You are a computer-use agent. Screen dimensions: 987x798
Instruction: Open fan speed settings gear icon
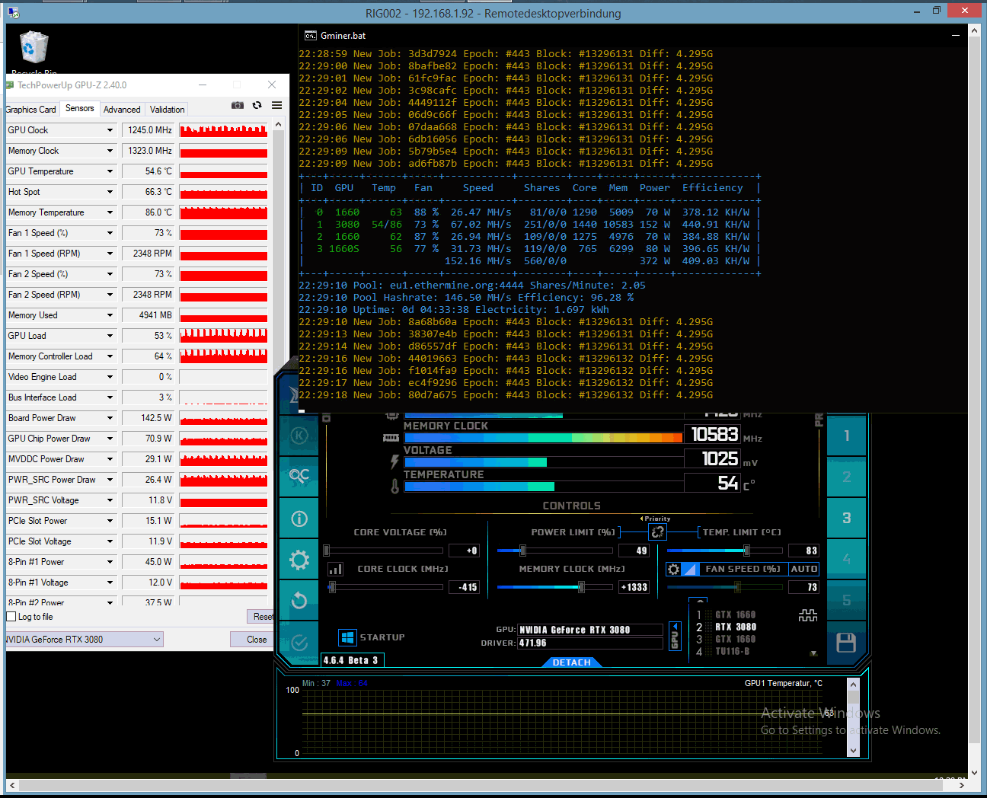pyautogui.click(x=673, y=569)
